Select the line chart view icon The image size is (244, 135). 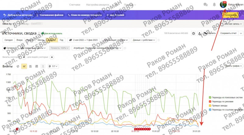click(x=24, y=66)
